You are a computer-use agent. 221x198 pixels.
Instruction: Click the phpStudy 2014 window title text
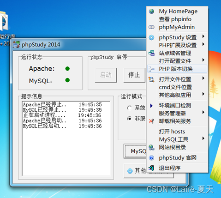[41, 45]
